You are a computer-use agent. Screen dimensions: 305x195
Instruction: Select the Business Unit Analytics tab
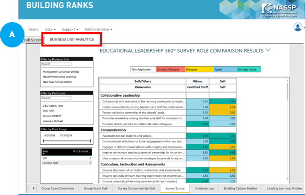point(72,39)
